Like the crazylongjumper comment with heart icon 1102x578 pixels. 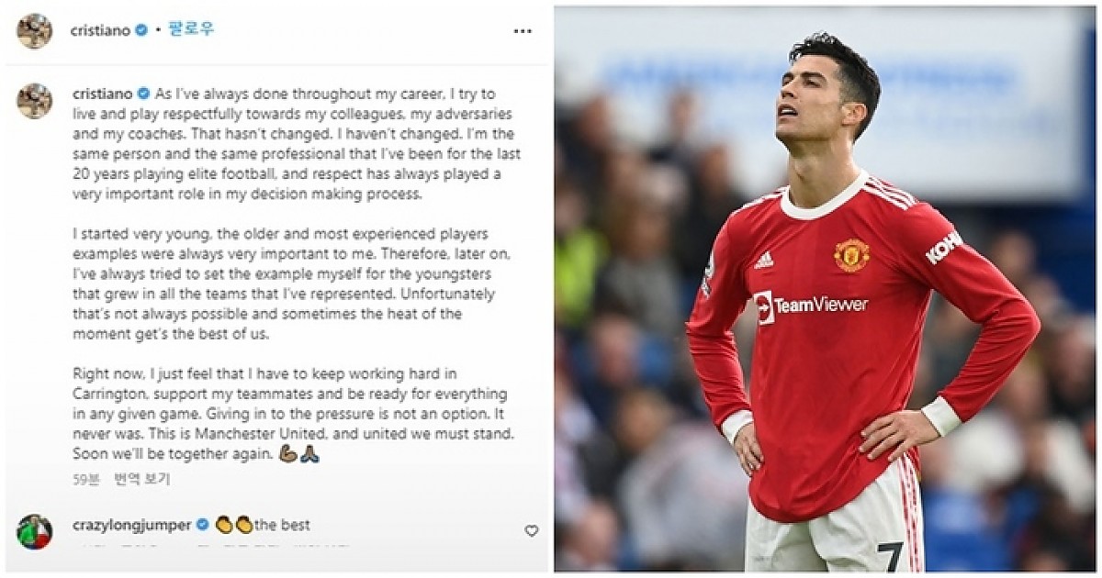[531, 530]
